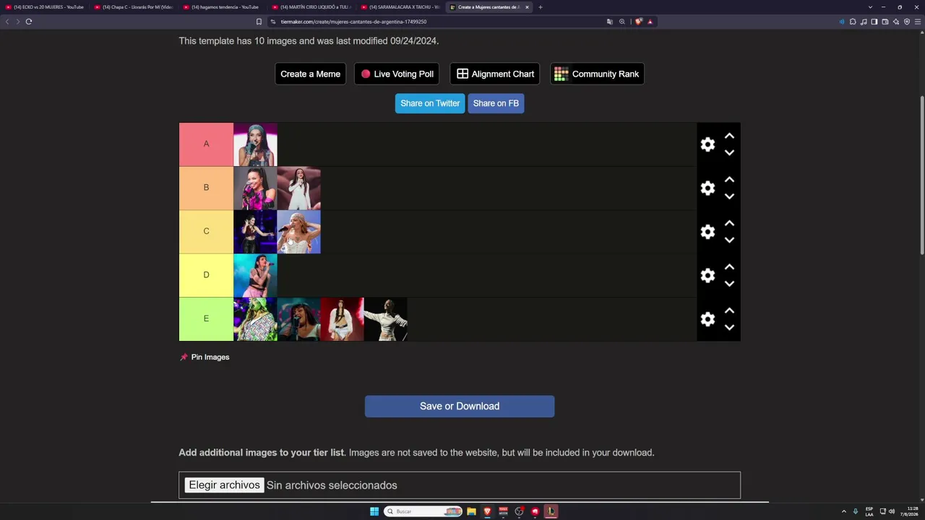Open the Community Rank page

pyautogui.click(x=597, y=74)
